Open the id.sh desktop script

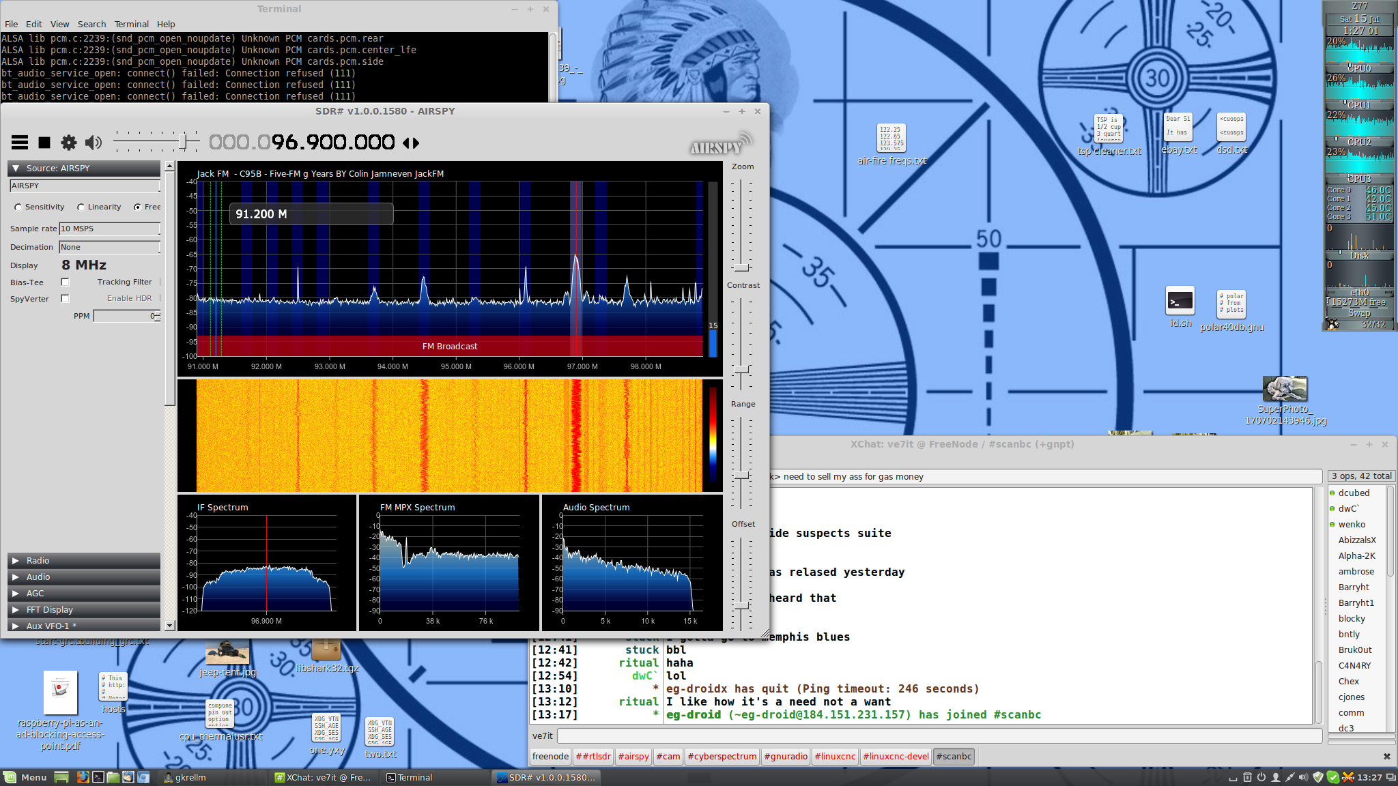pos(1180,308)
